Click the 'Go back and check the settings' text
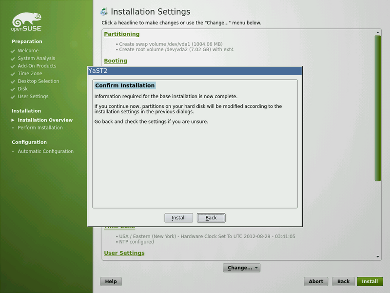390x293 pixels. 151,122
